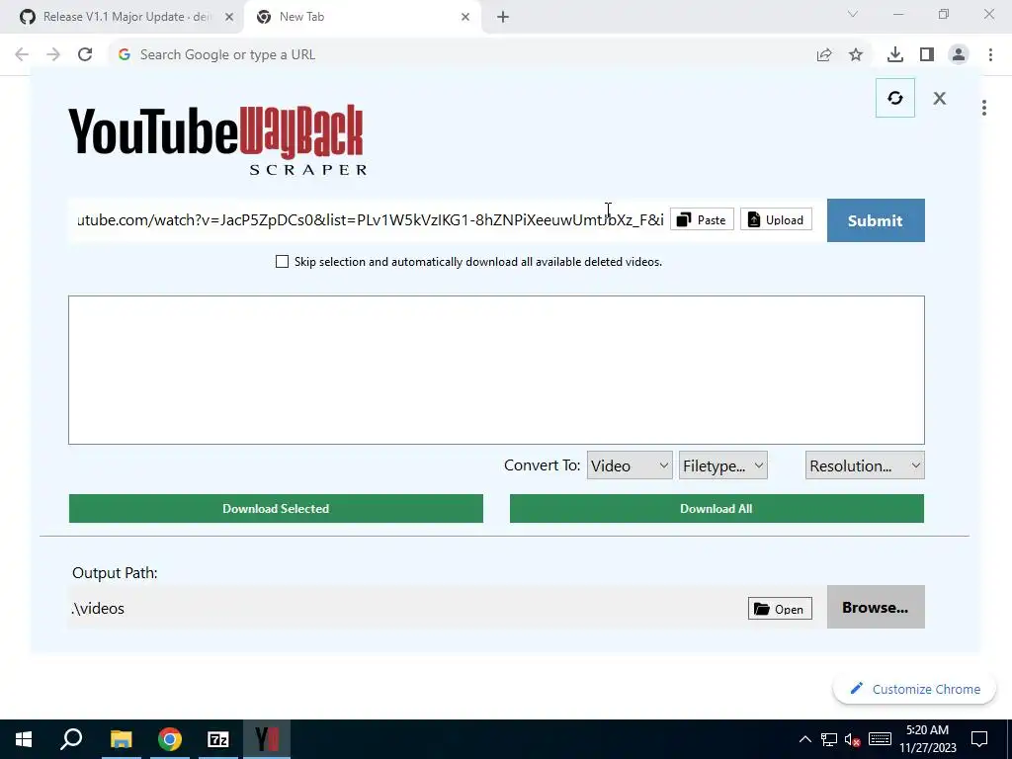The width and height of the screenshot is (1012, 759).
Task: Open a new browser tab with plus
Action: pos(503,17)
